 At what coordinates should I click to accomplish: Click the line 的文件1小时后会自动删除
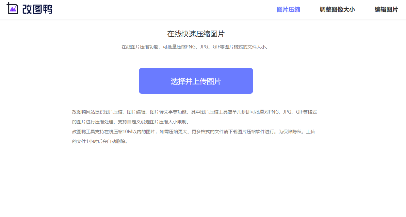point(100,142)
